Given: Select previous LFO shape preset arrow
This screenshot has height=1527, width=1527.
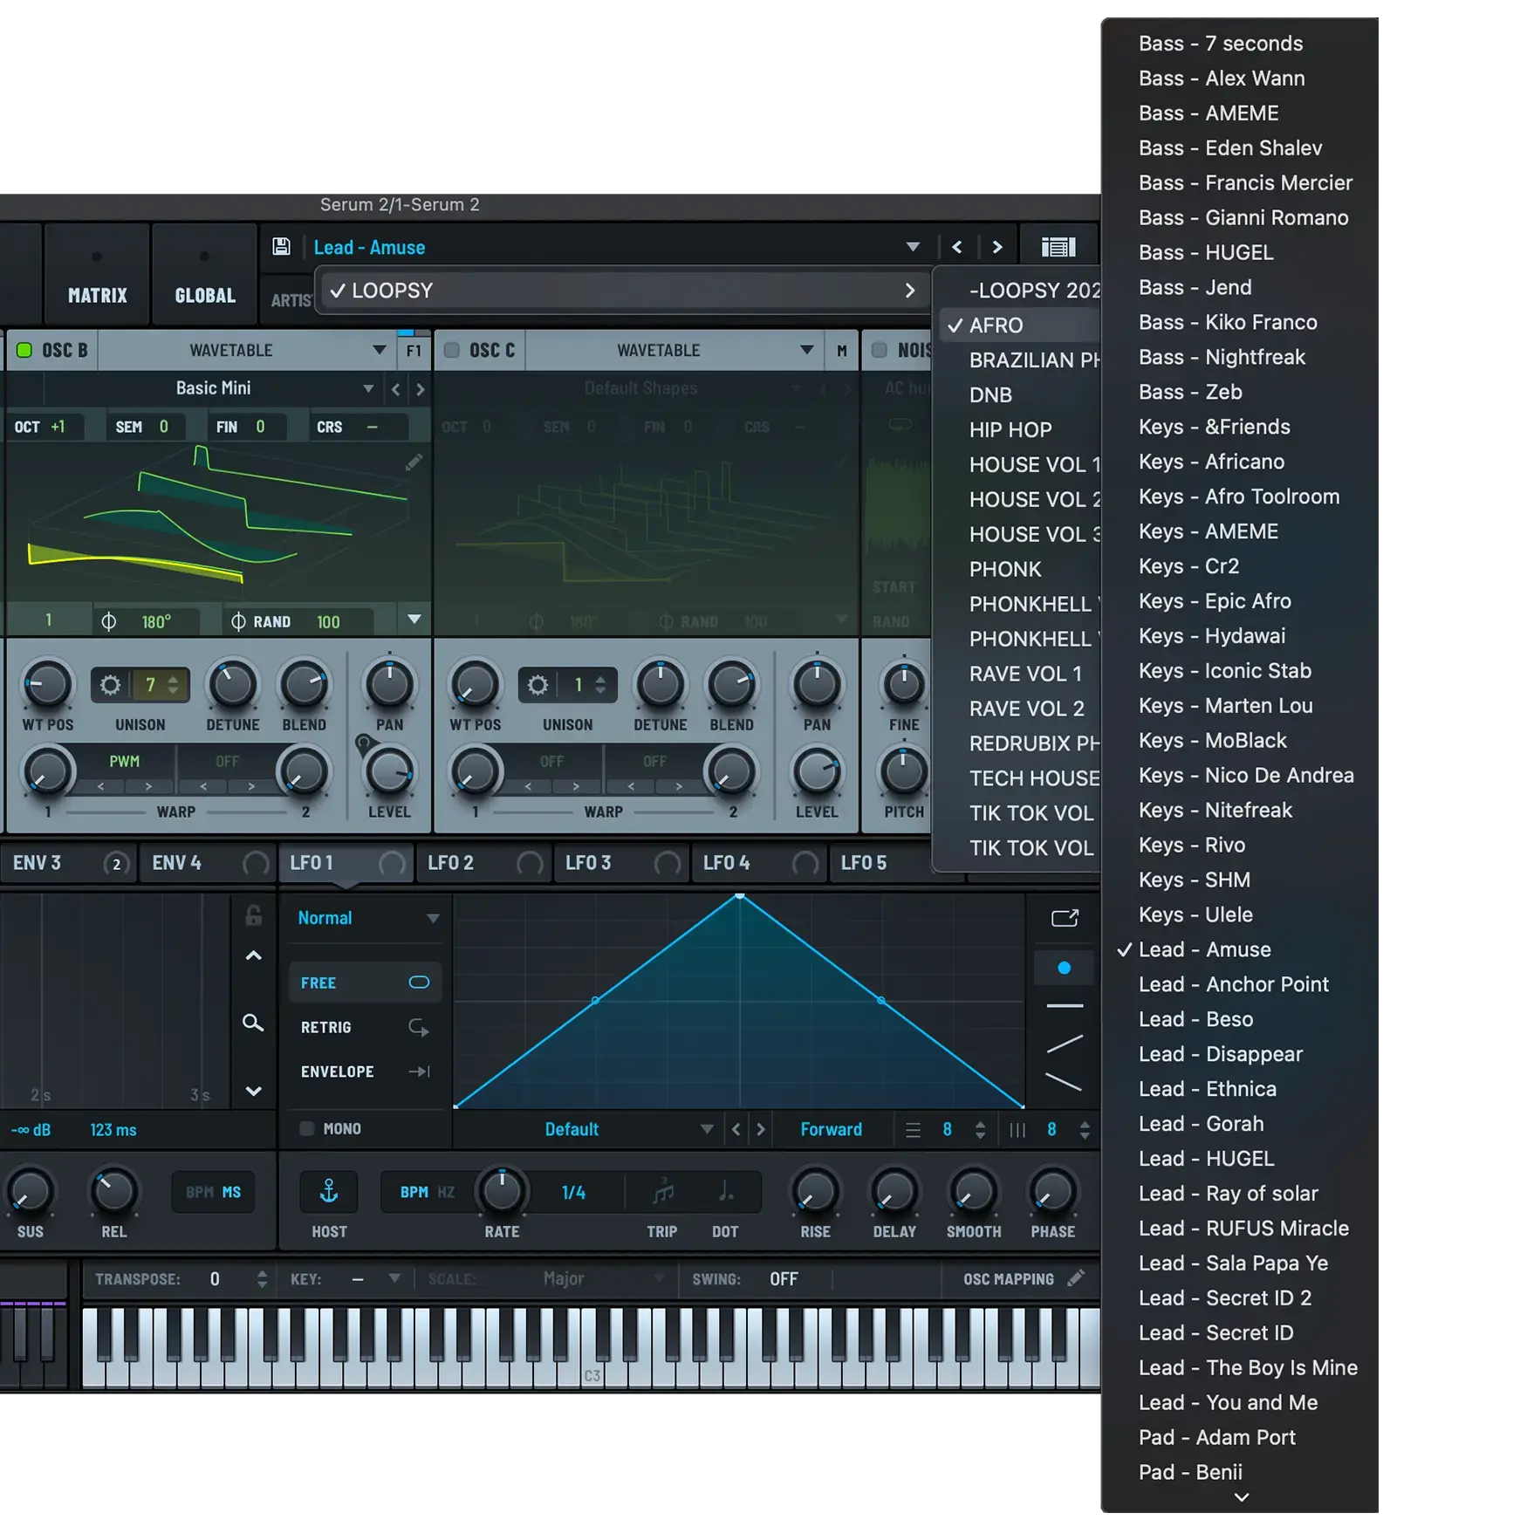Looking at the screenshot, I should coord(736,1130).
